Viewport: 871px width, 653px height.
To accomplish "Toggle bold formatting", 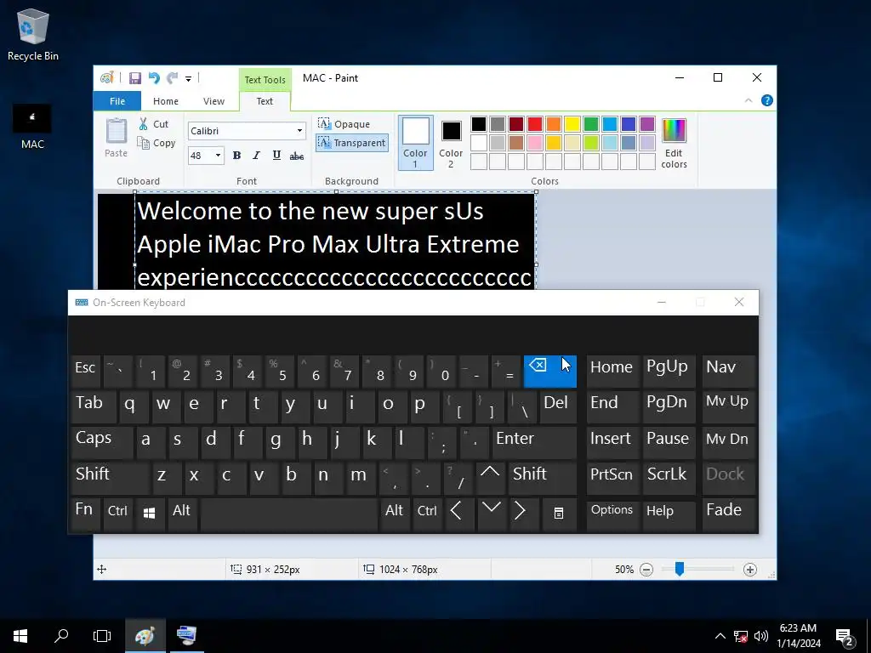I will 236,156.
